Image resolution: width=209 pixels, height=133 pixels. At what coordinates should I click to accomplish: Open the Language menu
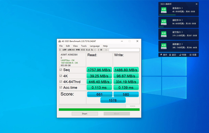(x=95, y=46)
